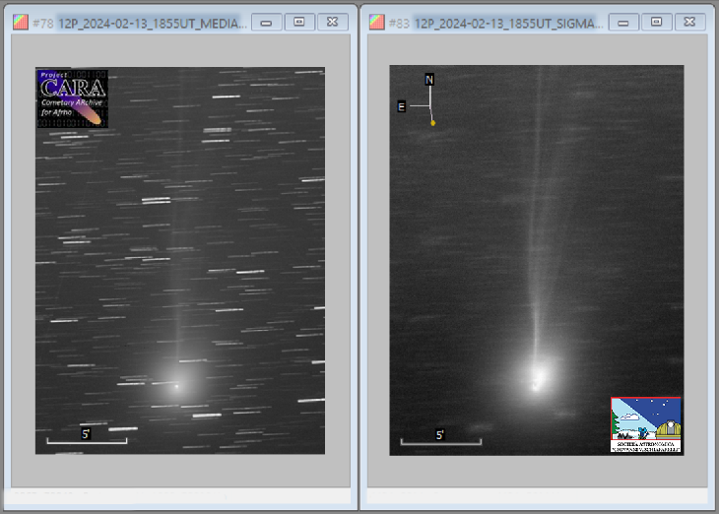Select the 12P_2024-02-13_1855UT_SIGMA title bar
Viewport: 719px width, 514px height.
pos(506,23)
